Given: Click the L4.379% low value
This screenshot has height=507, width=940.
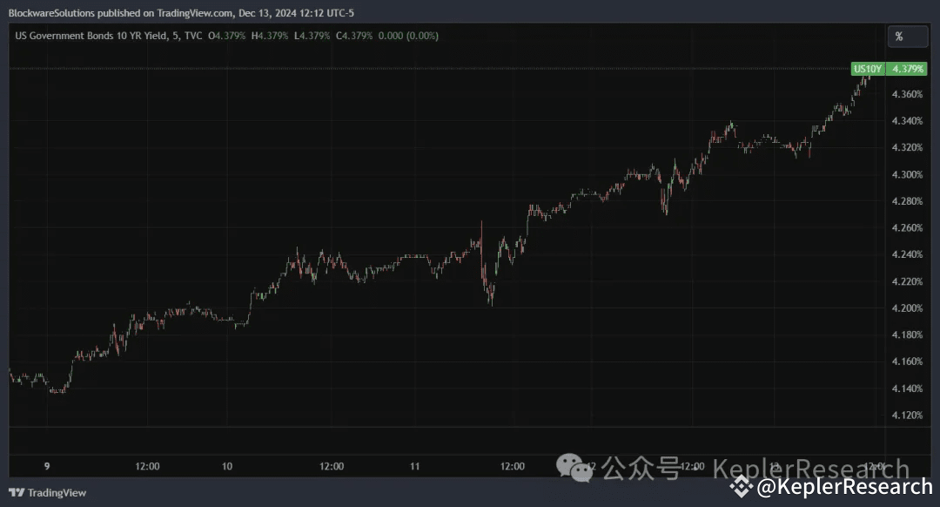Looking at the screenshot, I should [x=312, y=36].
